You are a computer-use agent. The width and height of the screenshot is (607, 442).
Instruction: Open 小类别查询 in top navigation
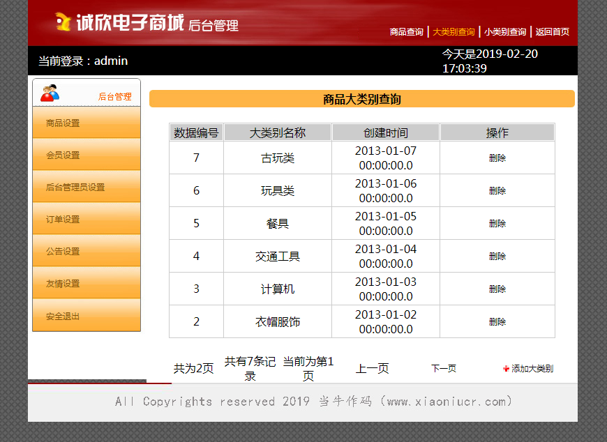[x=505, y=31]
